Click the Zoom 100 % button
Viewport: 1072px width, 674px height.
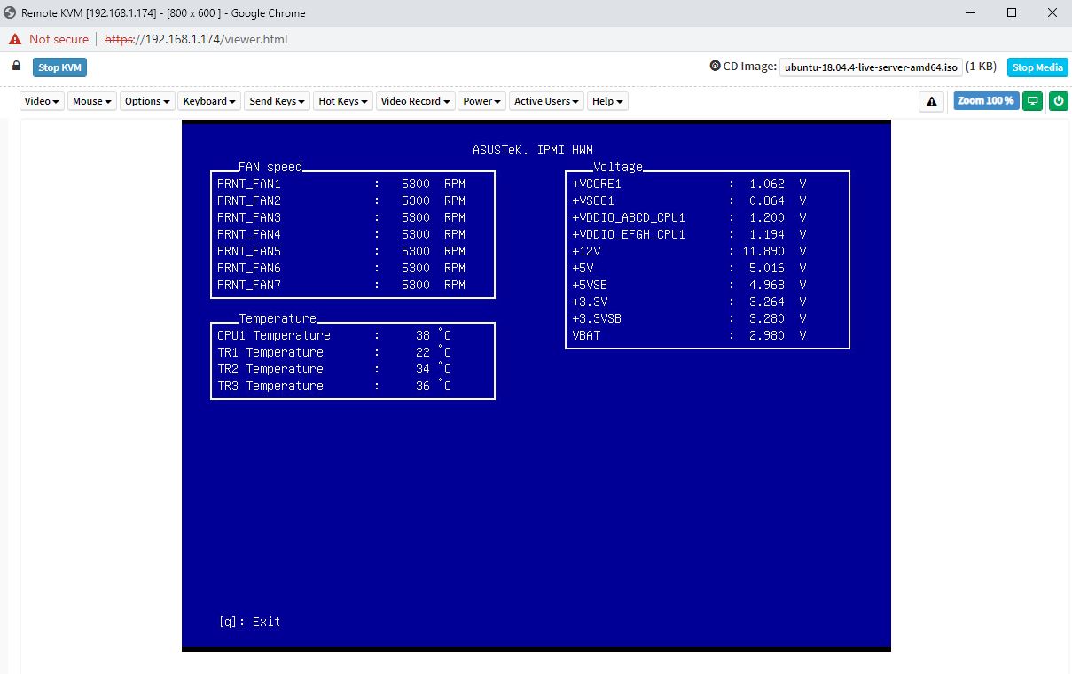tap(985, 101)
